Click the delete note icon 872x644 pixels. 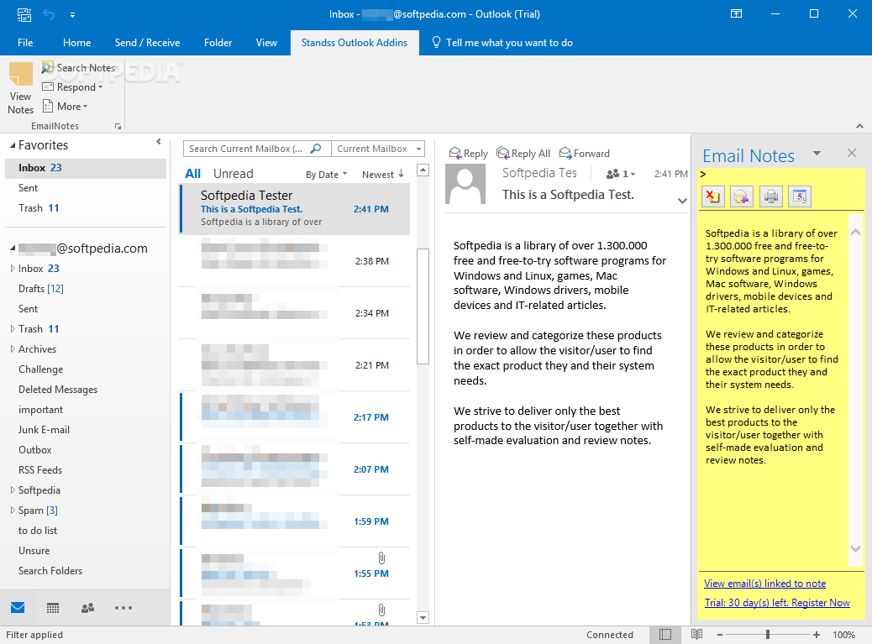tap(712, 196)
